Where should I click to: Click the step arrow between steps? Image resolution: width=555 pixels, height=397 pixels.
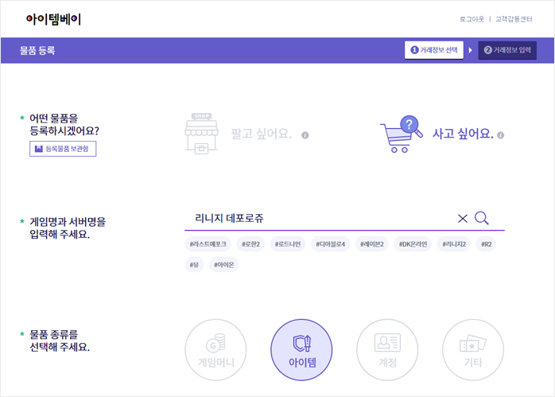point(471,50)
